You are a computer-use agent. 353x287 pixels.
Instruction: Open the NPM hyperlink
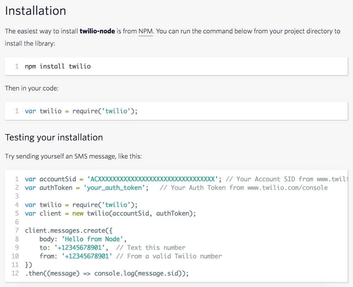coord(145,31)
